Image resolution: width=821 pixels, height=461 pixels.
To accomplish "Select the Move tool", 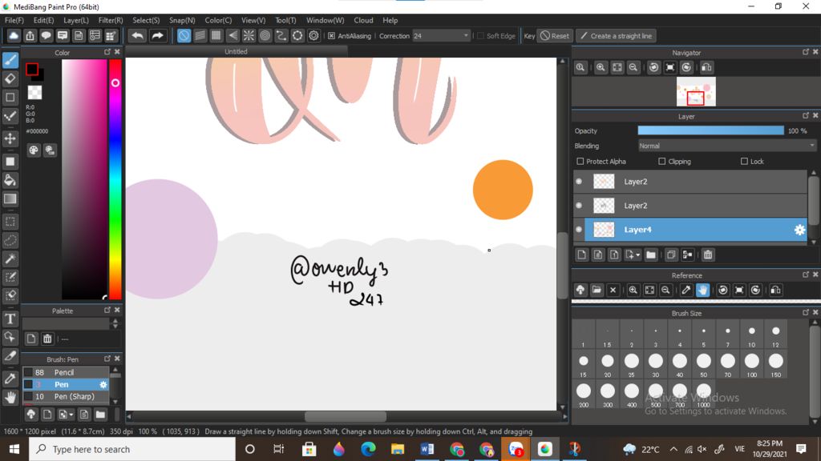I will (x=10, y=138).
